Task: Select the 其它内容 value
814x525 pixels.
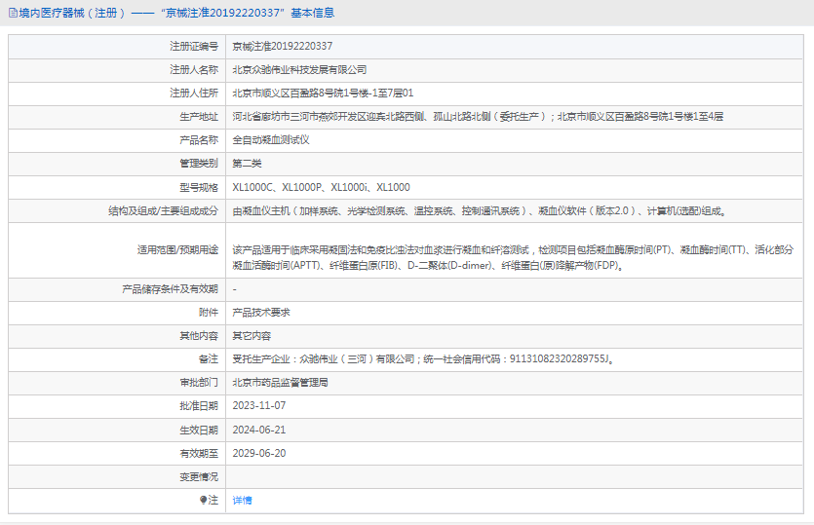Action: (x=252, y=336)
